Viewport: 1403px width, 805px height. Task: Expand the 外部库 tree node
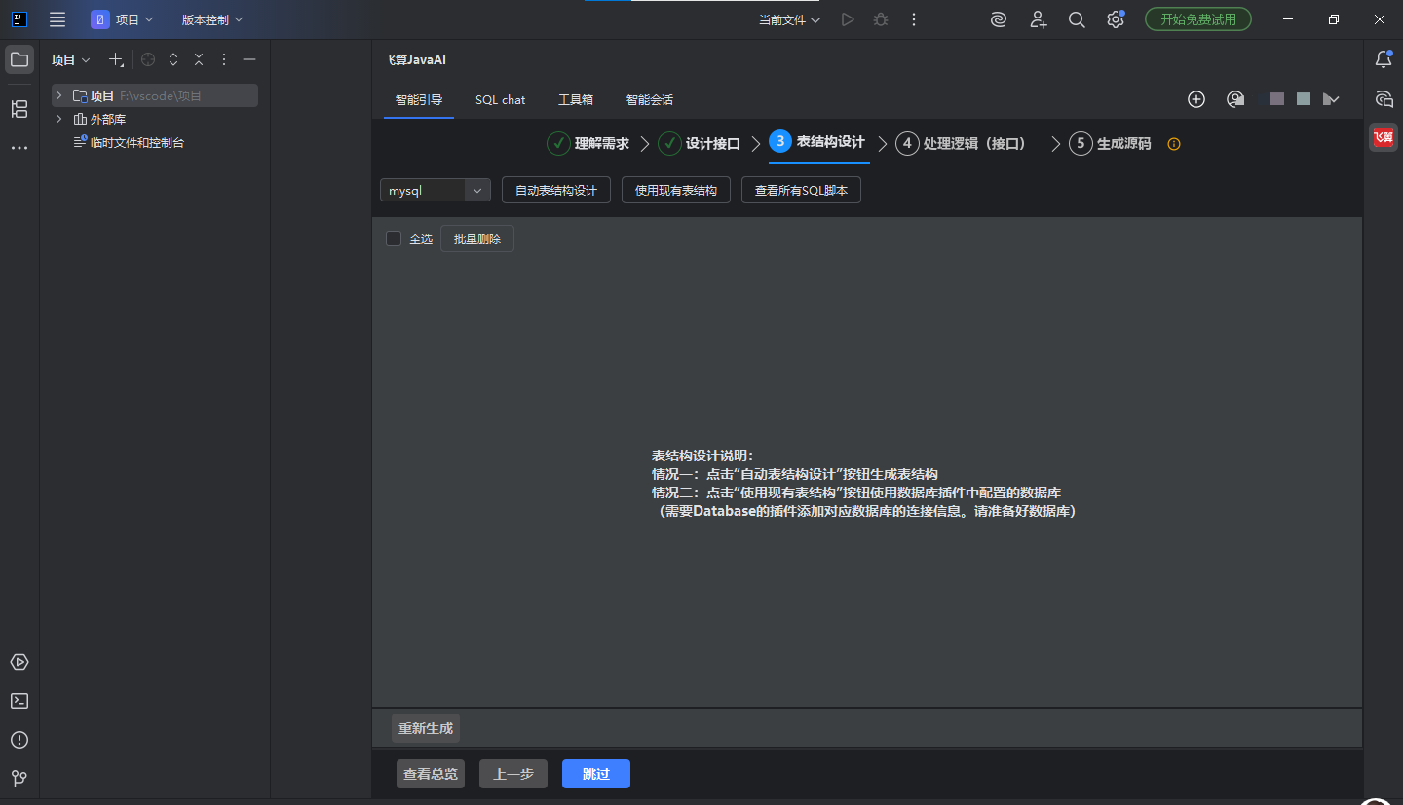[59, 119]
